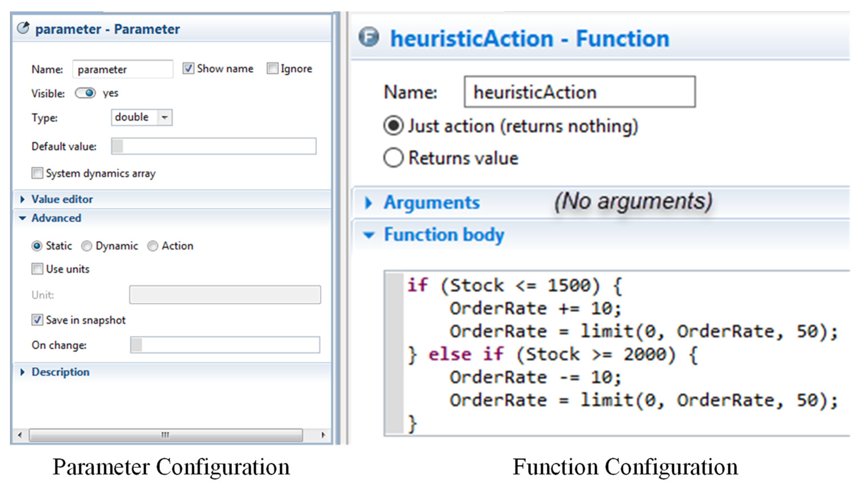The image size is (861, 488).
Task: Select the Returns value radio button
Action: 393,158
